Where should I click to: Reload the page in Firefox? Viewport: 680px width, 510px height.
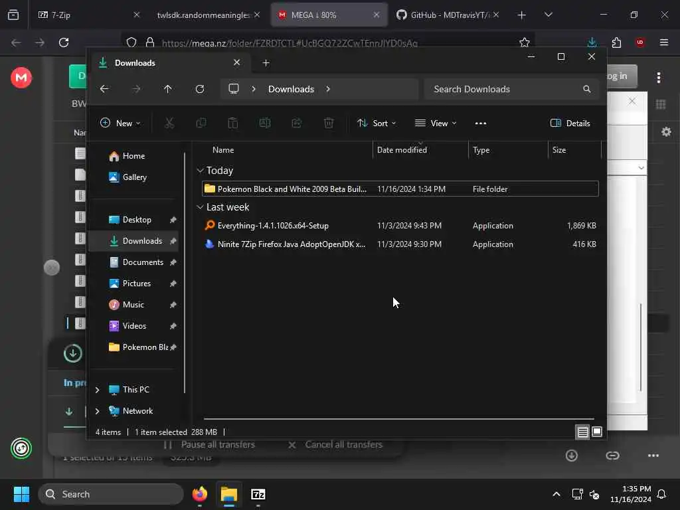(64, 42)
